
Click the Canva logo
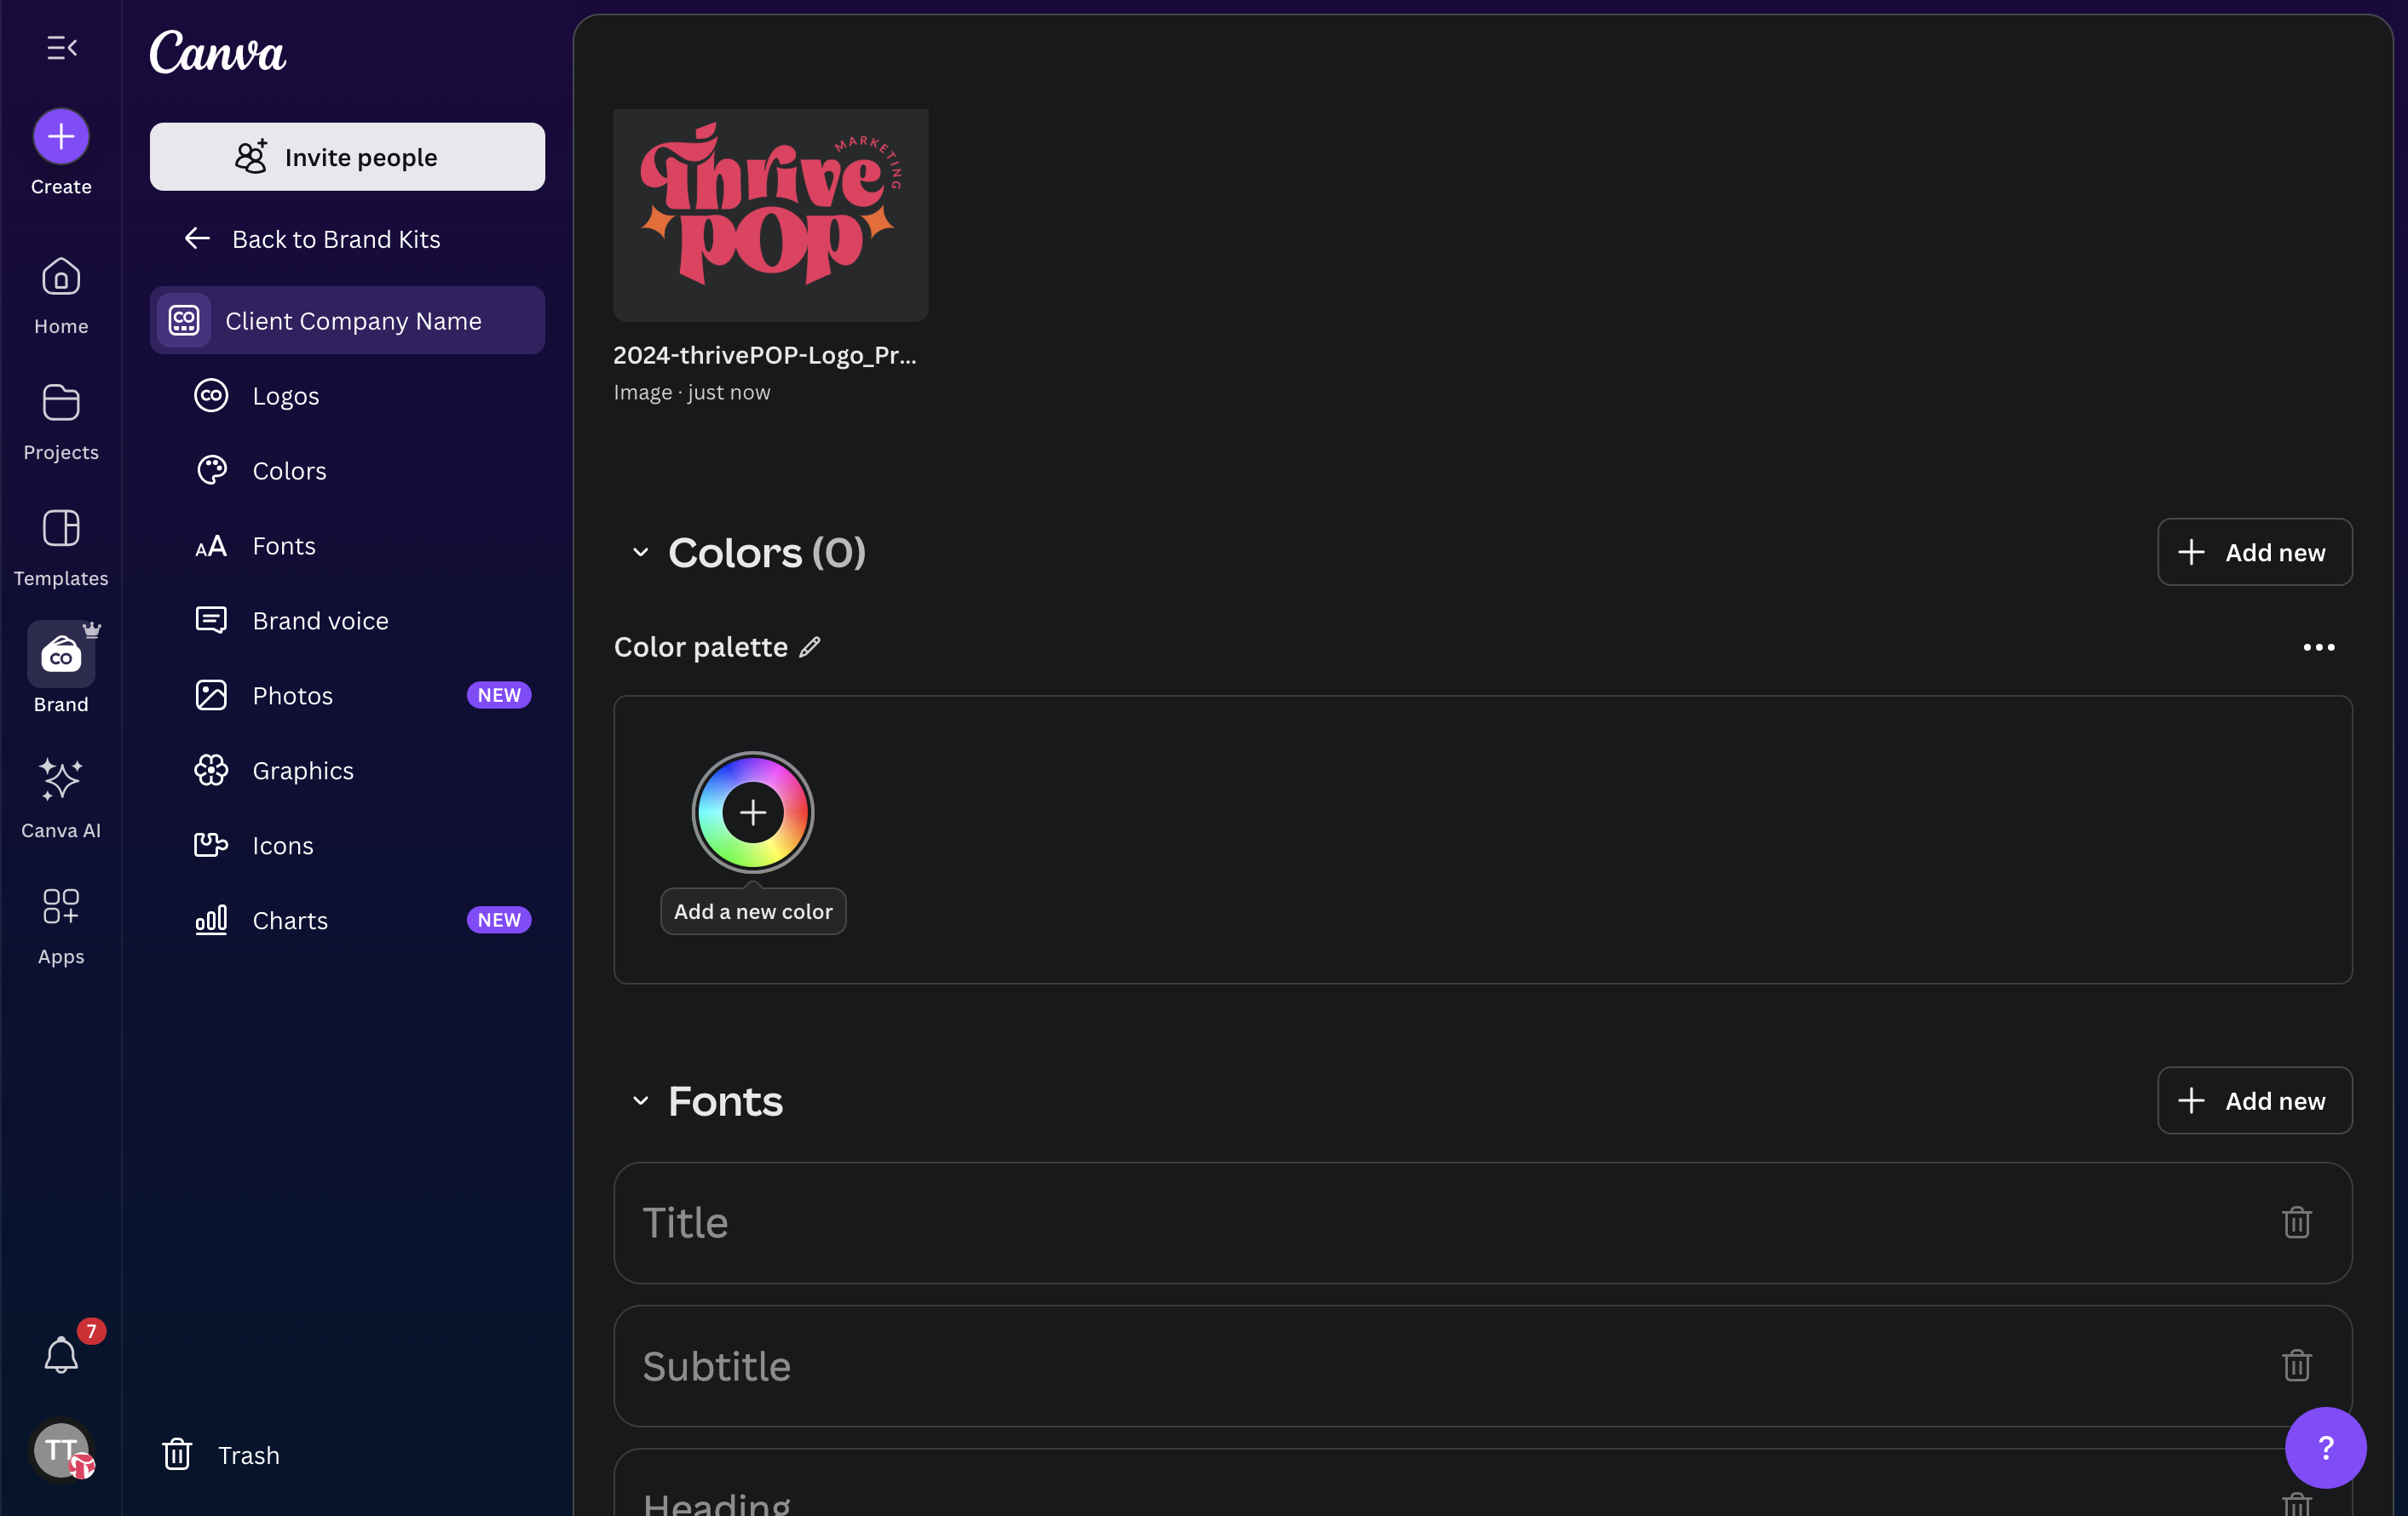[x=217, y=52]
